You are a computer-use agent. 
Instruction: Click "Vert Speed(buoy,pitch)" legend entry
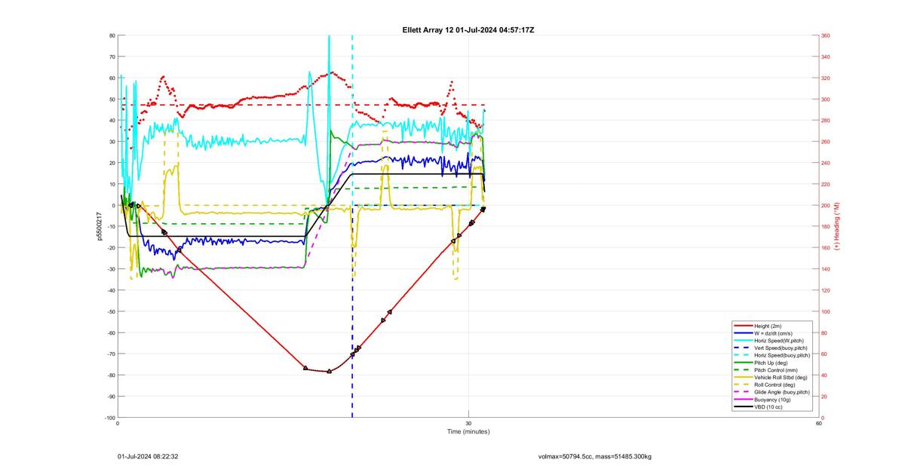pos(781,348)
